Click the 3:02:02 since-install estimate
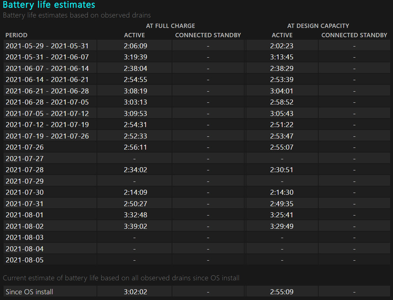 [x=136, y=292]
